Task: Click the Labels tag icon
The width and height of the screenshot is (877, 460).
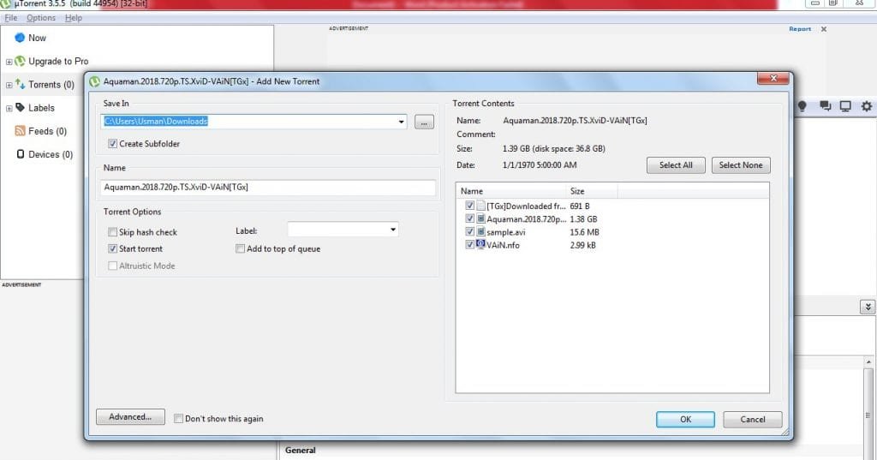Action: 21,108
